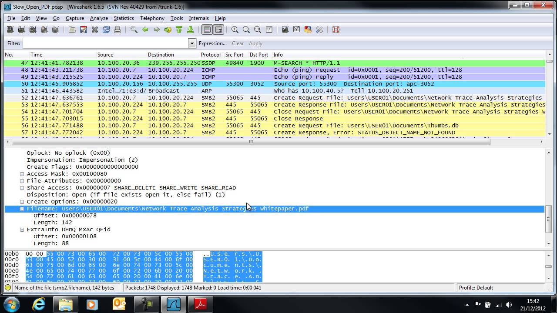Edit coloring rules icon
This screenshot has height=313, width=557.
pos(308,30)
